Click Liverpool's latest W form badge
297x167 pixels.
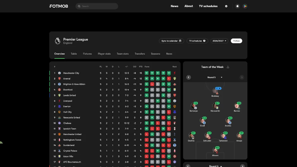click(169, 101)
